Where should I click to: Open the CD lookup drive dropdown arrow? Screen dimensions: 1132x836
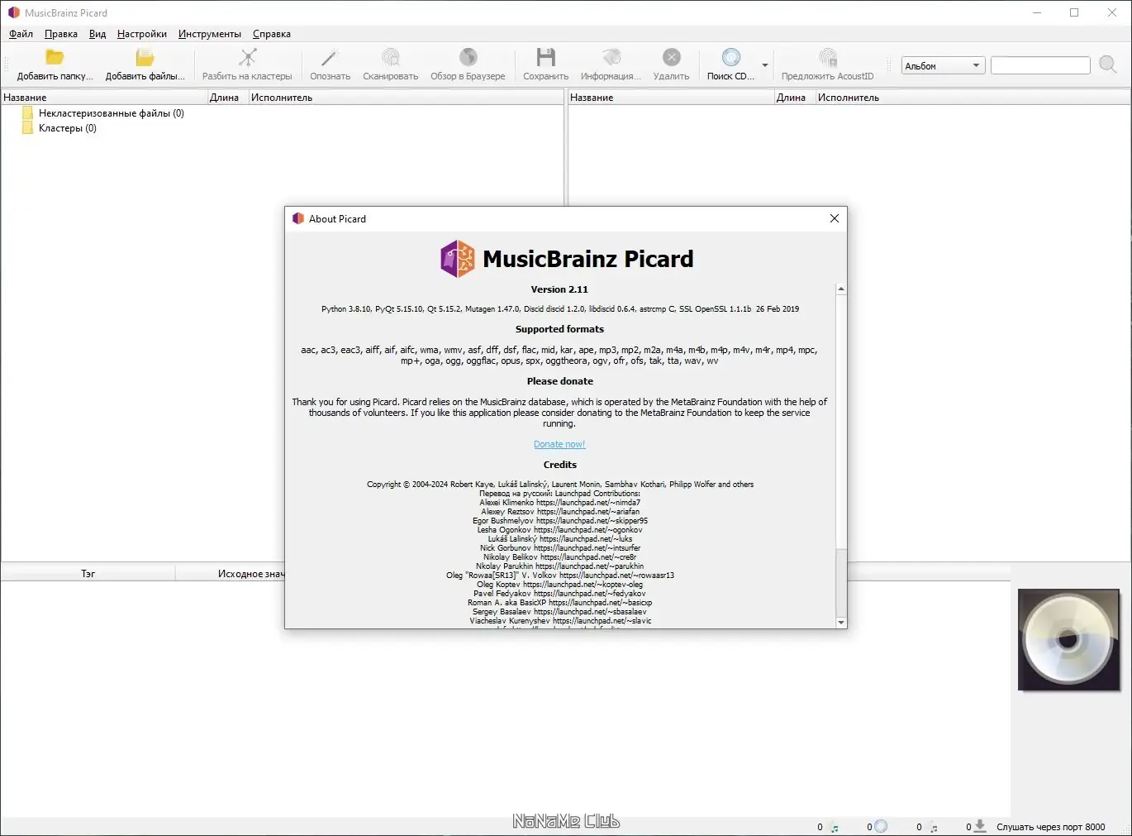(x=765, y=65)
